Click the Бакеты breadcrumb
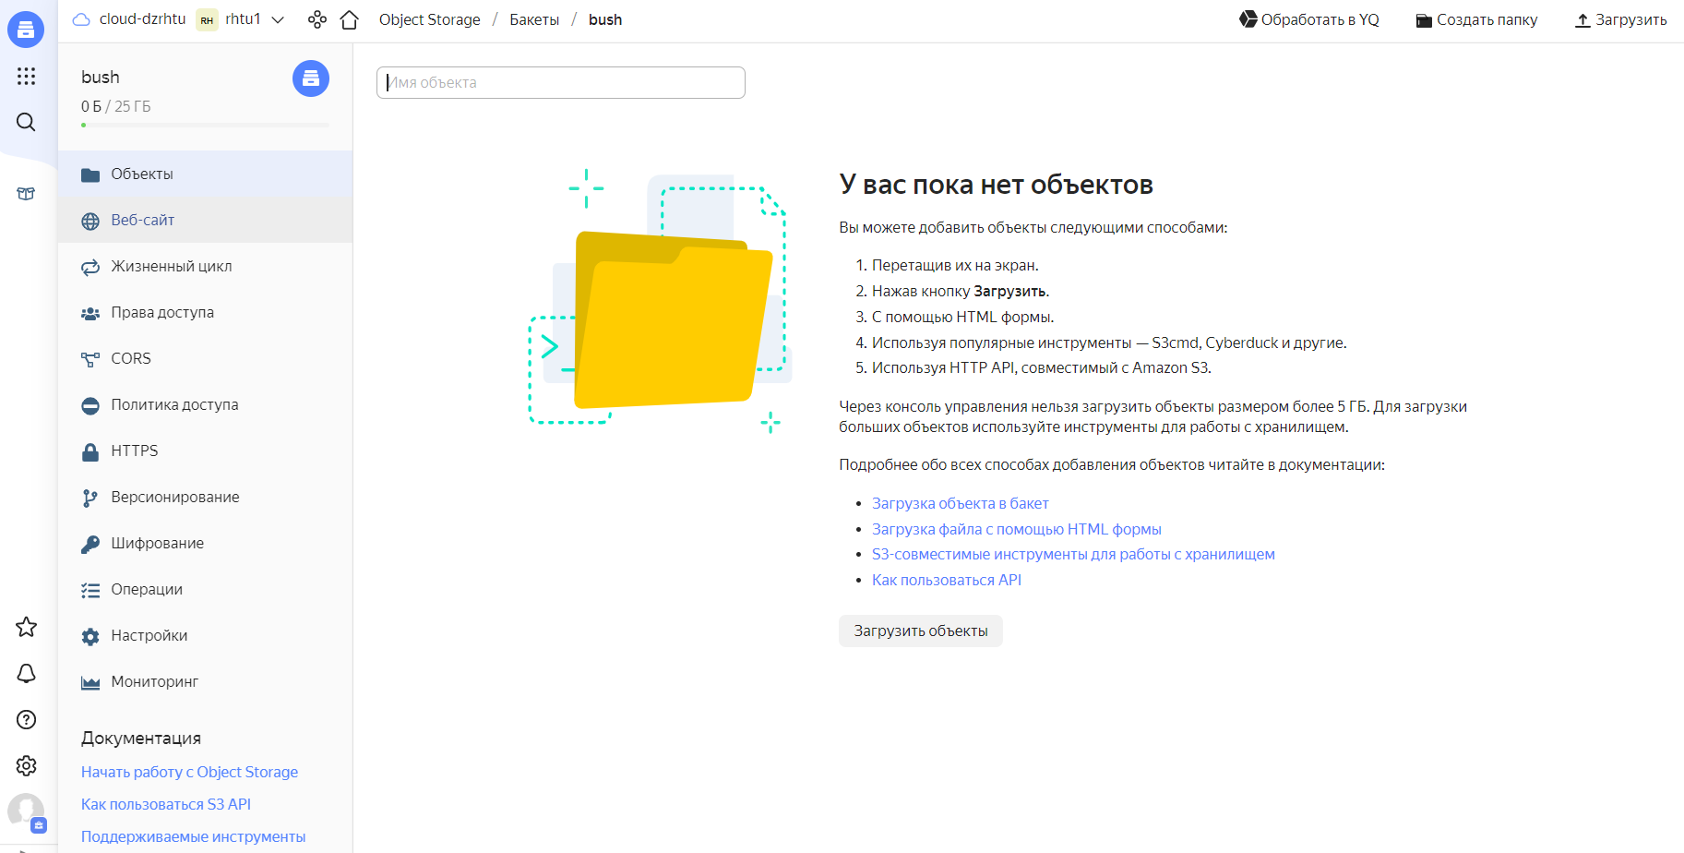 (x=534, y=19)
